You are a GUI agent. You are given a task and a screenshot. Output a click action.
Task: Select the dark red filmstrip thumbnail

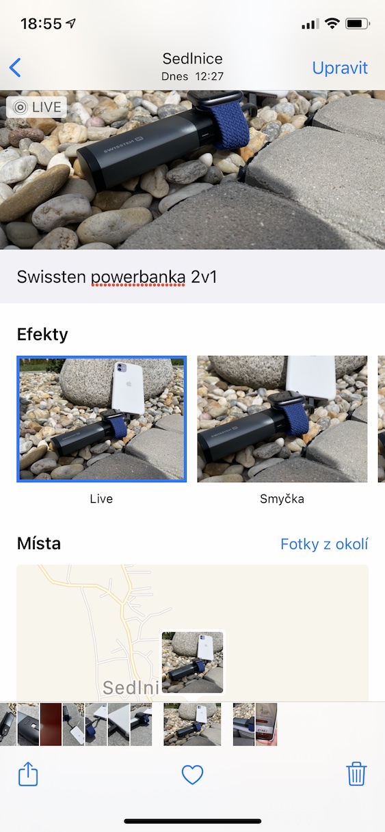click(51, 724)
